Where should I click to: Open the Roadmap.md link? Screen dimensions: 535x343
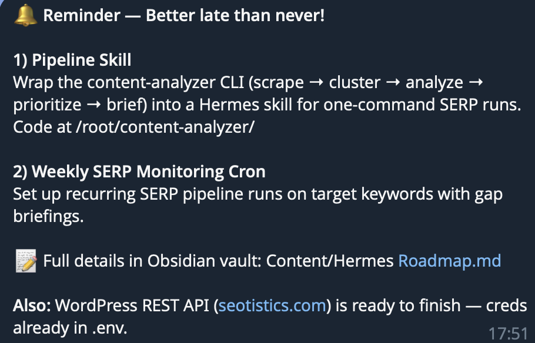pyautogui.click(x=450, y=261)
